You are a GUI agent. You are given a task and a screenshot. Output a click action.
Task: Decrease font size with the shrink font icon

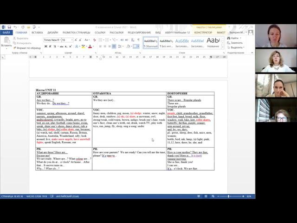80,40
